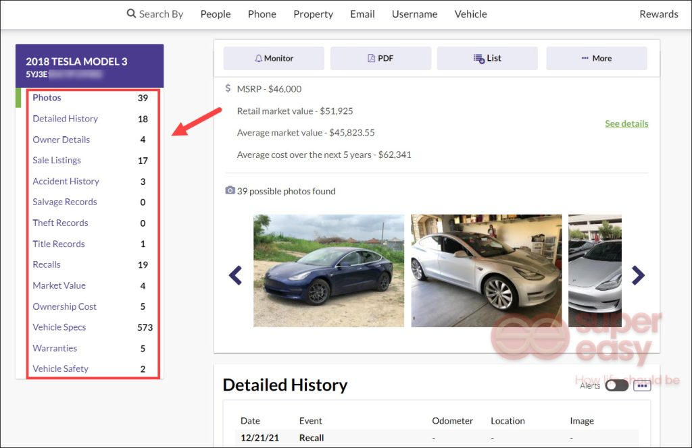
Task: Click the Vehicle Specs count 573
Action: (x=145, y=327)
